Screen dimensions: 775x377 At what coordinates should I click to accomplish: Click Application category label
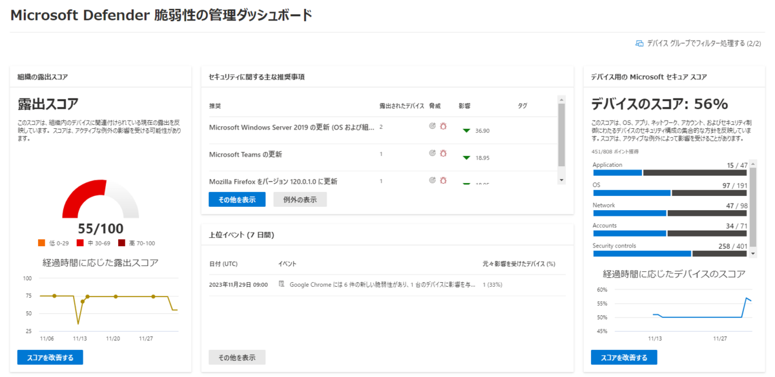click(x=607, y=165)
